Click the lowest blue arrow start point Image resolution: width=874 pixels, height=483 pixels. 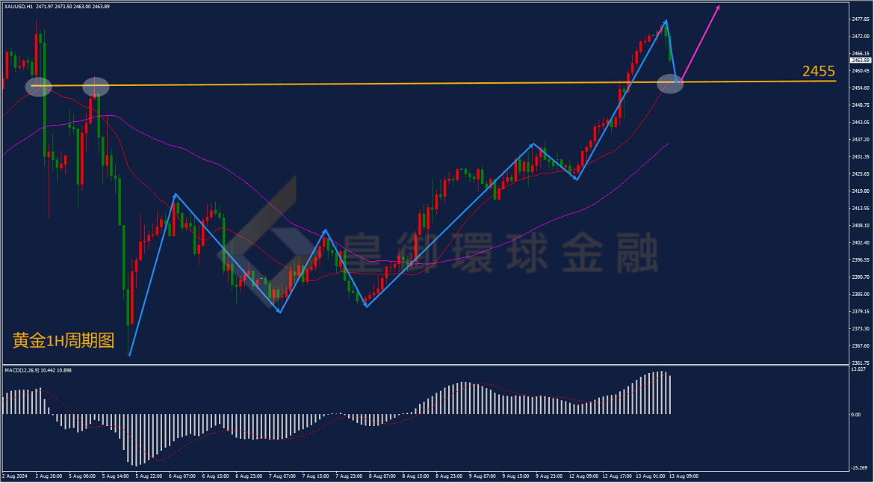[x=129, y=354]
